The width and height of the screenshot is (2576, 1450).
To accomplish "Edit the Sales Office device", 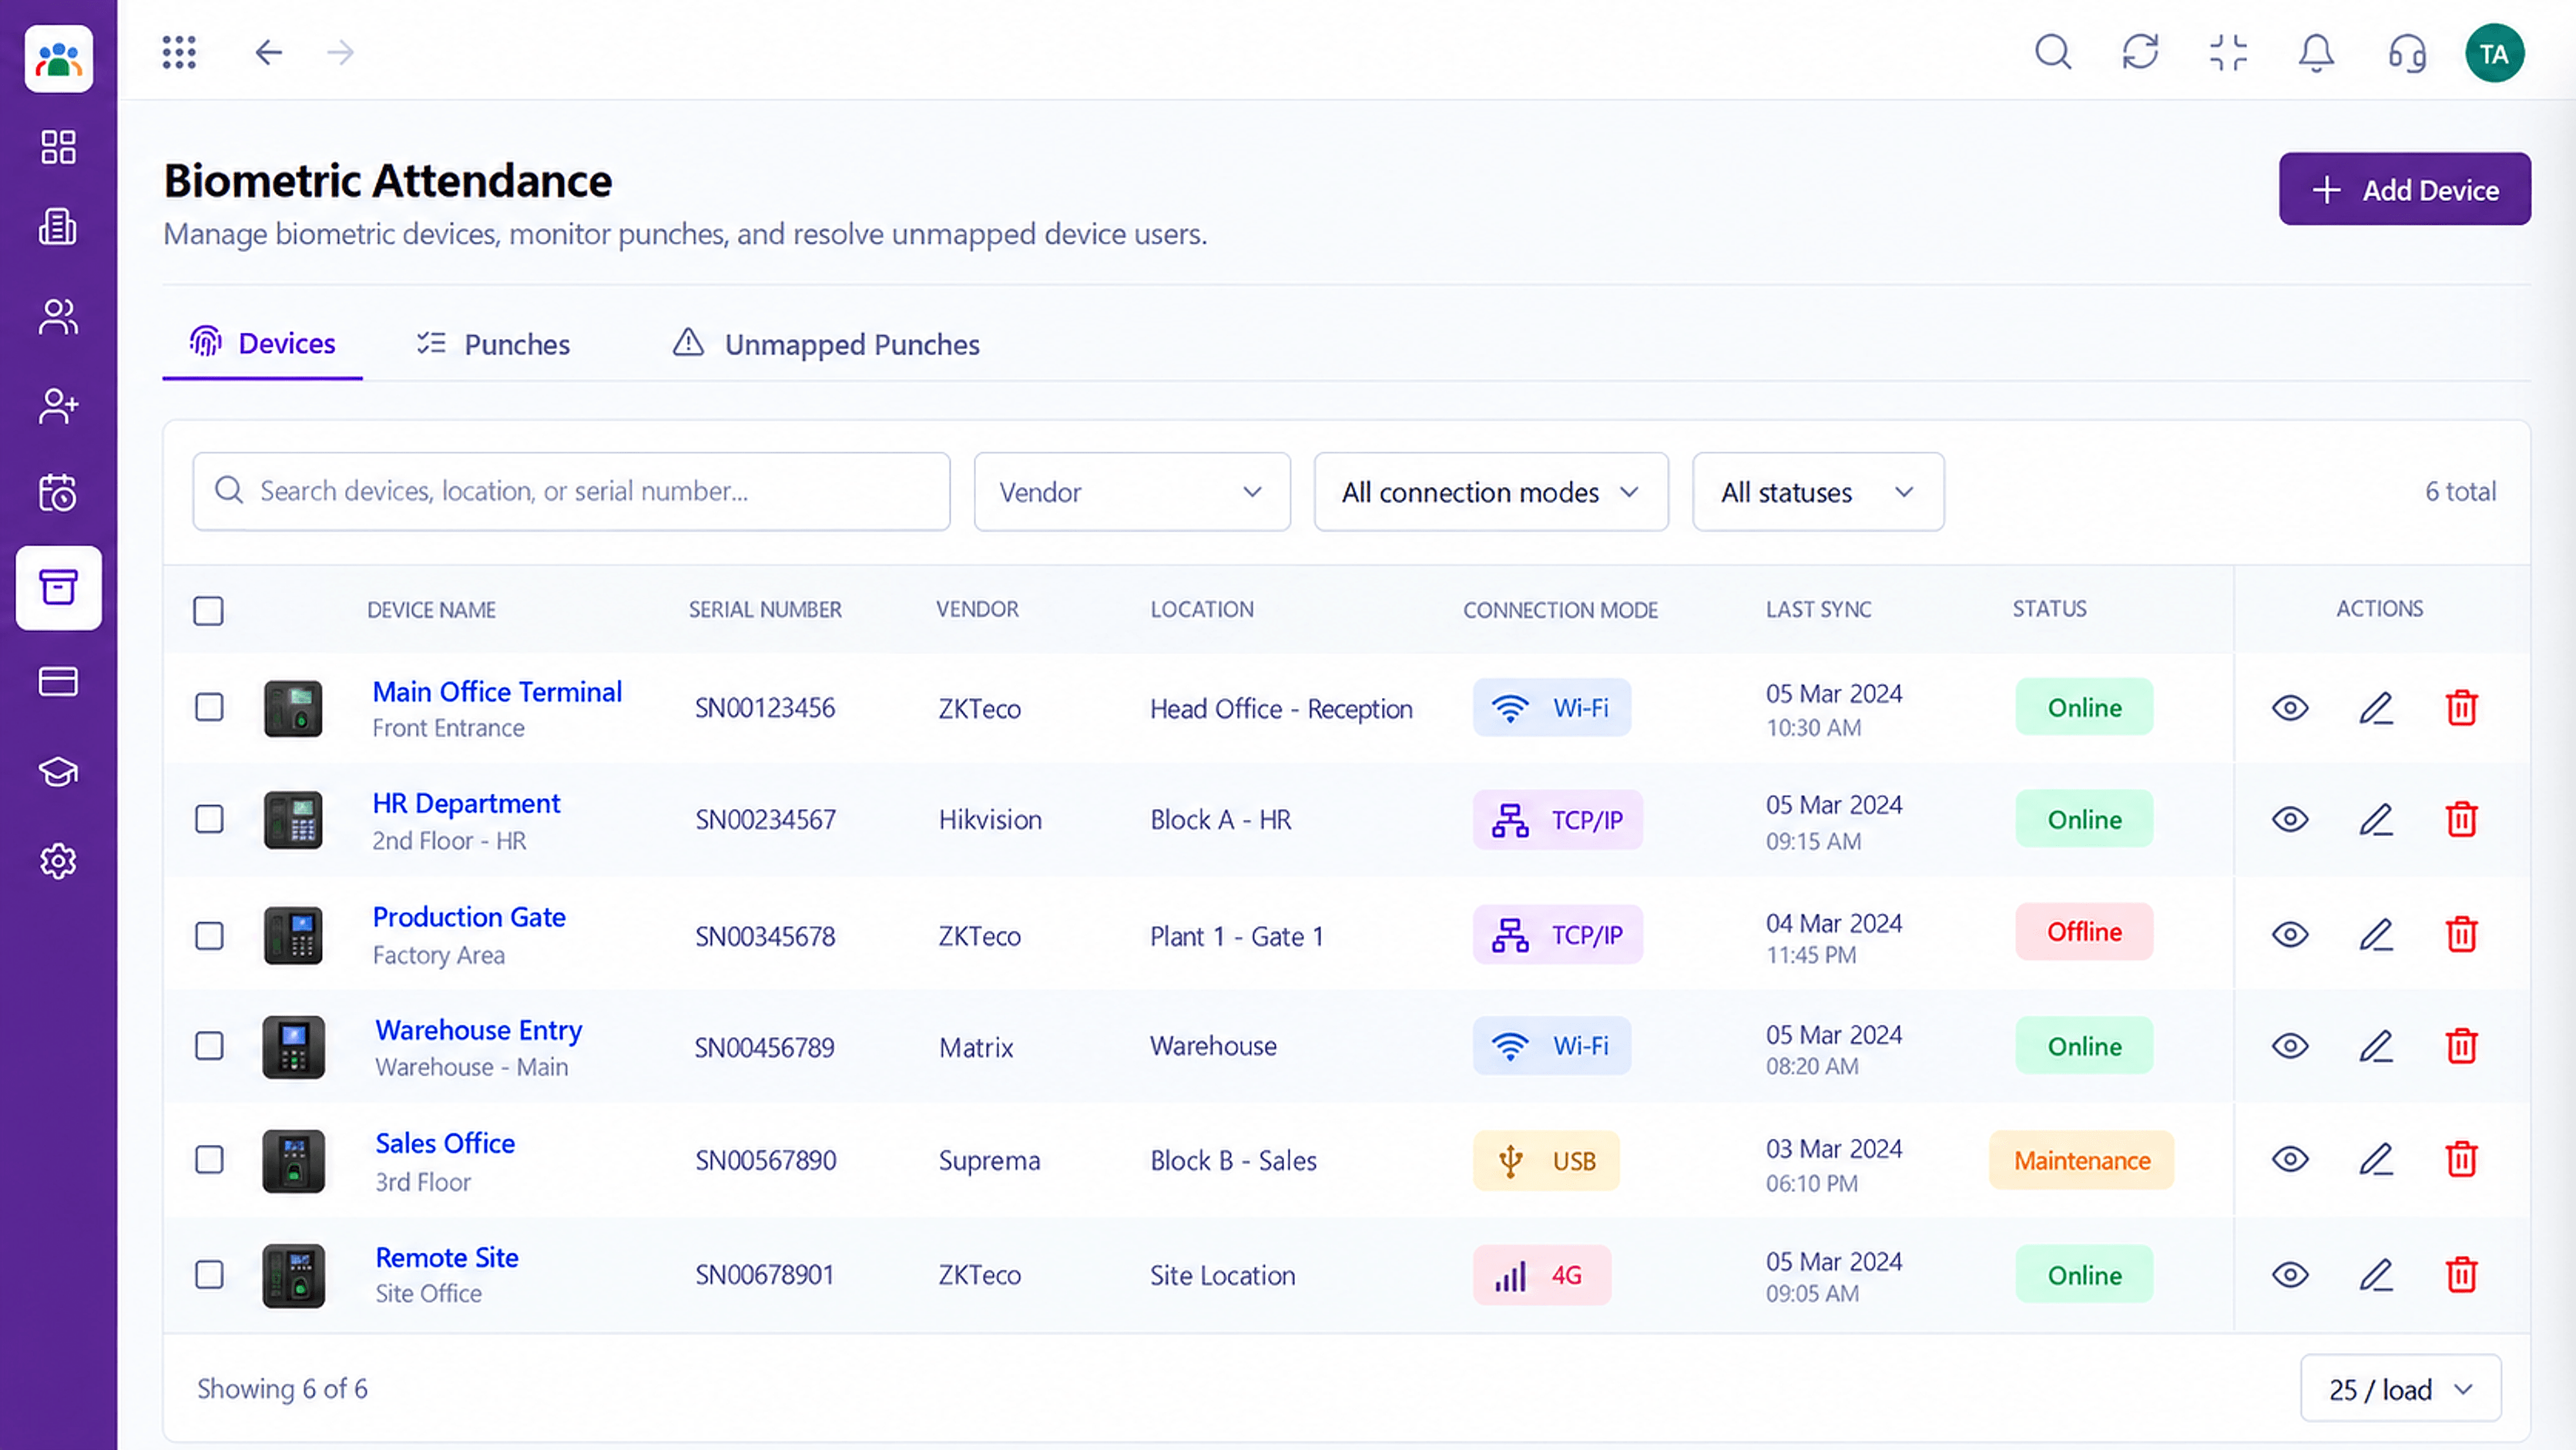I will [x=2376, y=1160].
